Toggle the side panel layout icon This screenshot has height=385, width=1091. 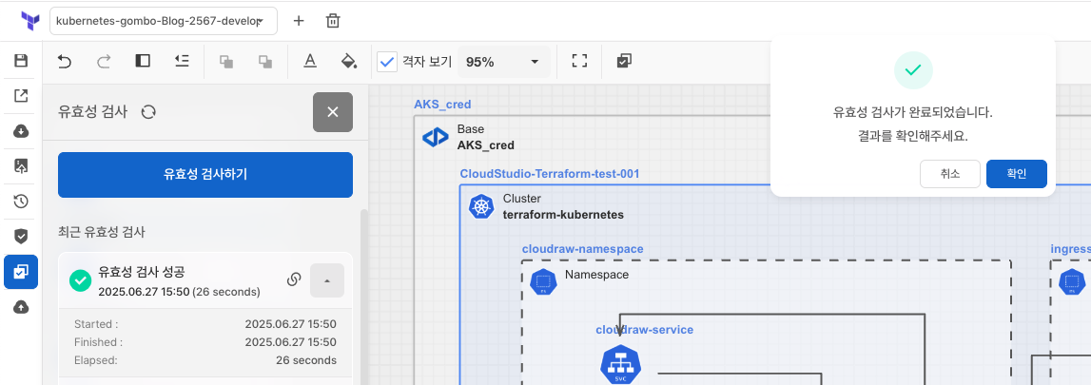143,61
